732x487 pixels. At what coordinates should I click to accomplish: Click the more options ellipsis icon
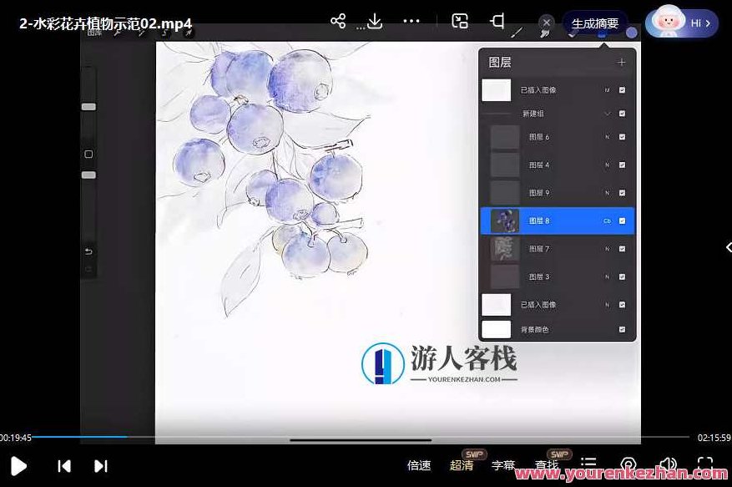point(411,21)
